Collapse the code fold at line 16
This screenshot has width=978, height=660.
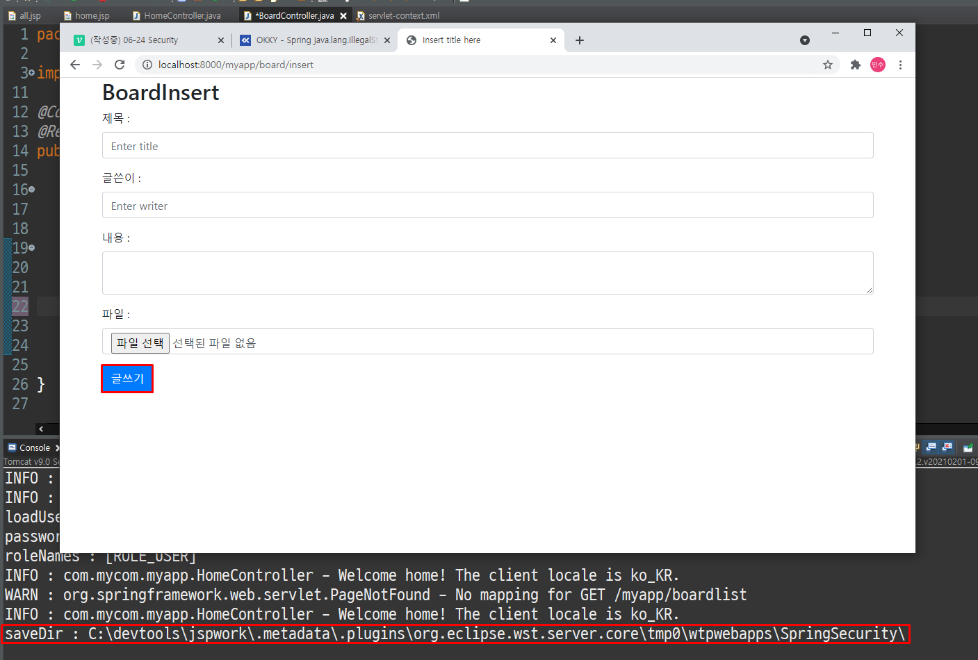[x=31, y=190]
